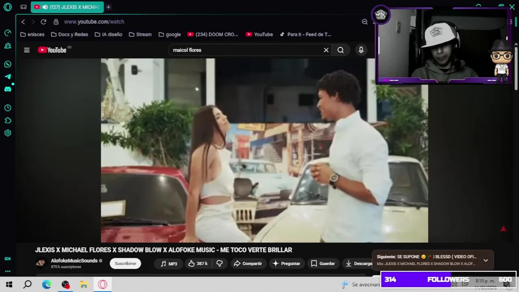The image size is (519, 292).
Task: Like the video showing 387 k
Action: coord(197,264)
